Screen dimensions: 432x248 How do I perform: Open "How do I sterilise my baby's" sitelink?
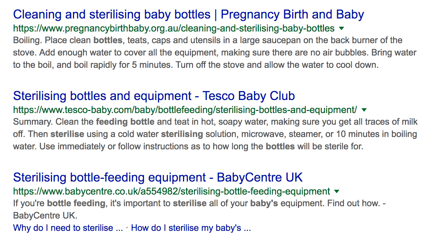[x=191, y=228]
